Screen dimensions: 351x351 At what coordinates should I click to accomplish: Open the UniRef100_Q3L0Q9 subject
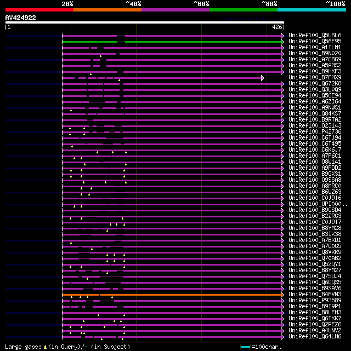point(315,90)
